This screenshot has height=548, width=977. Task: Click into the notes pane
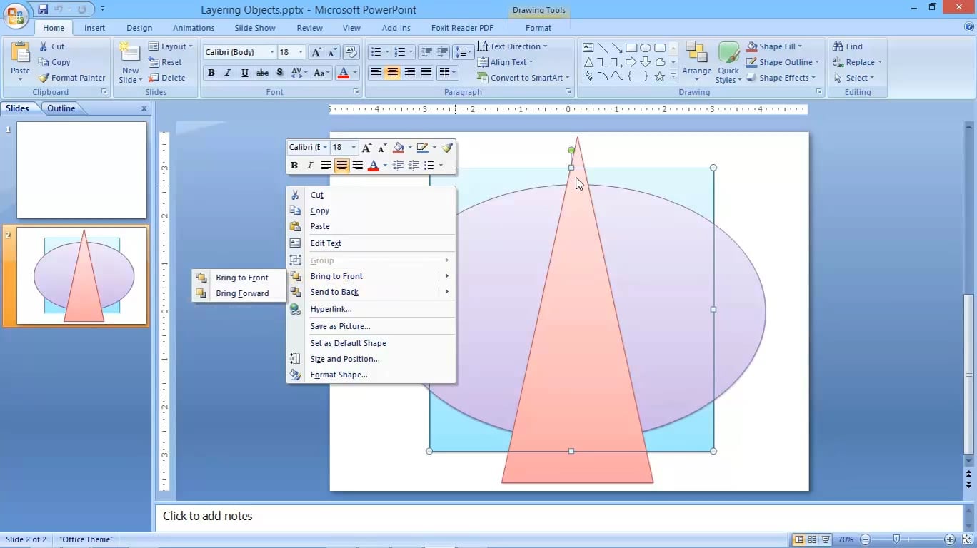[x=559, y=517]
